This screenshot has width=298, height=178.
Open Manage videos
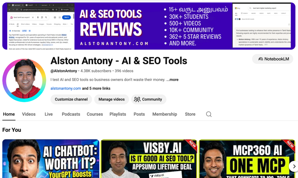pos(111,99)
